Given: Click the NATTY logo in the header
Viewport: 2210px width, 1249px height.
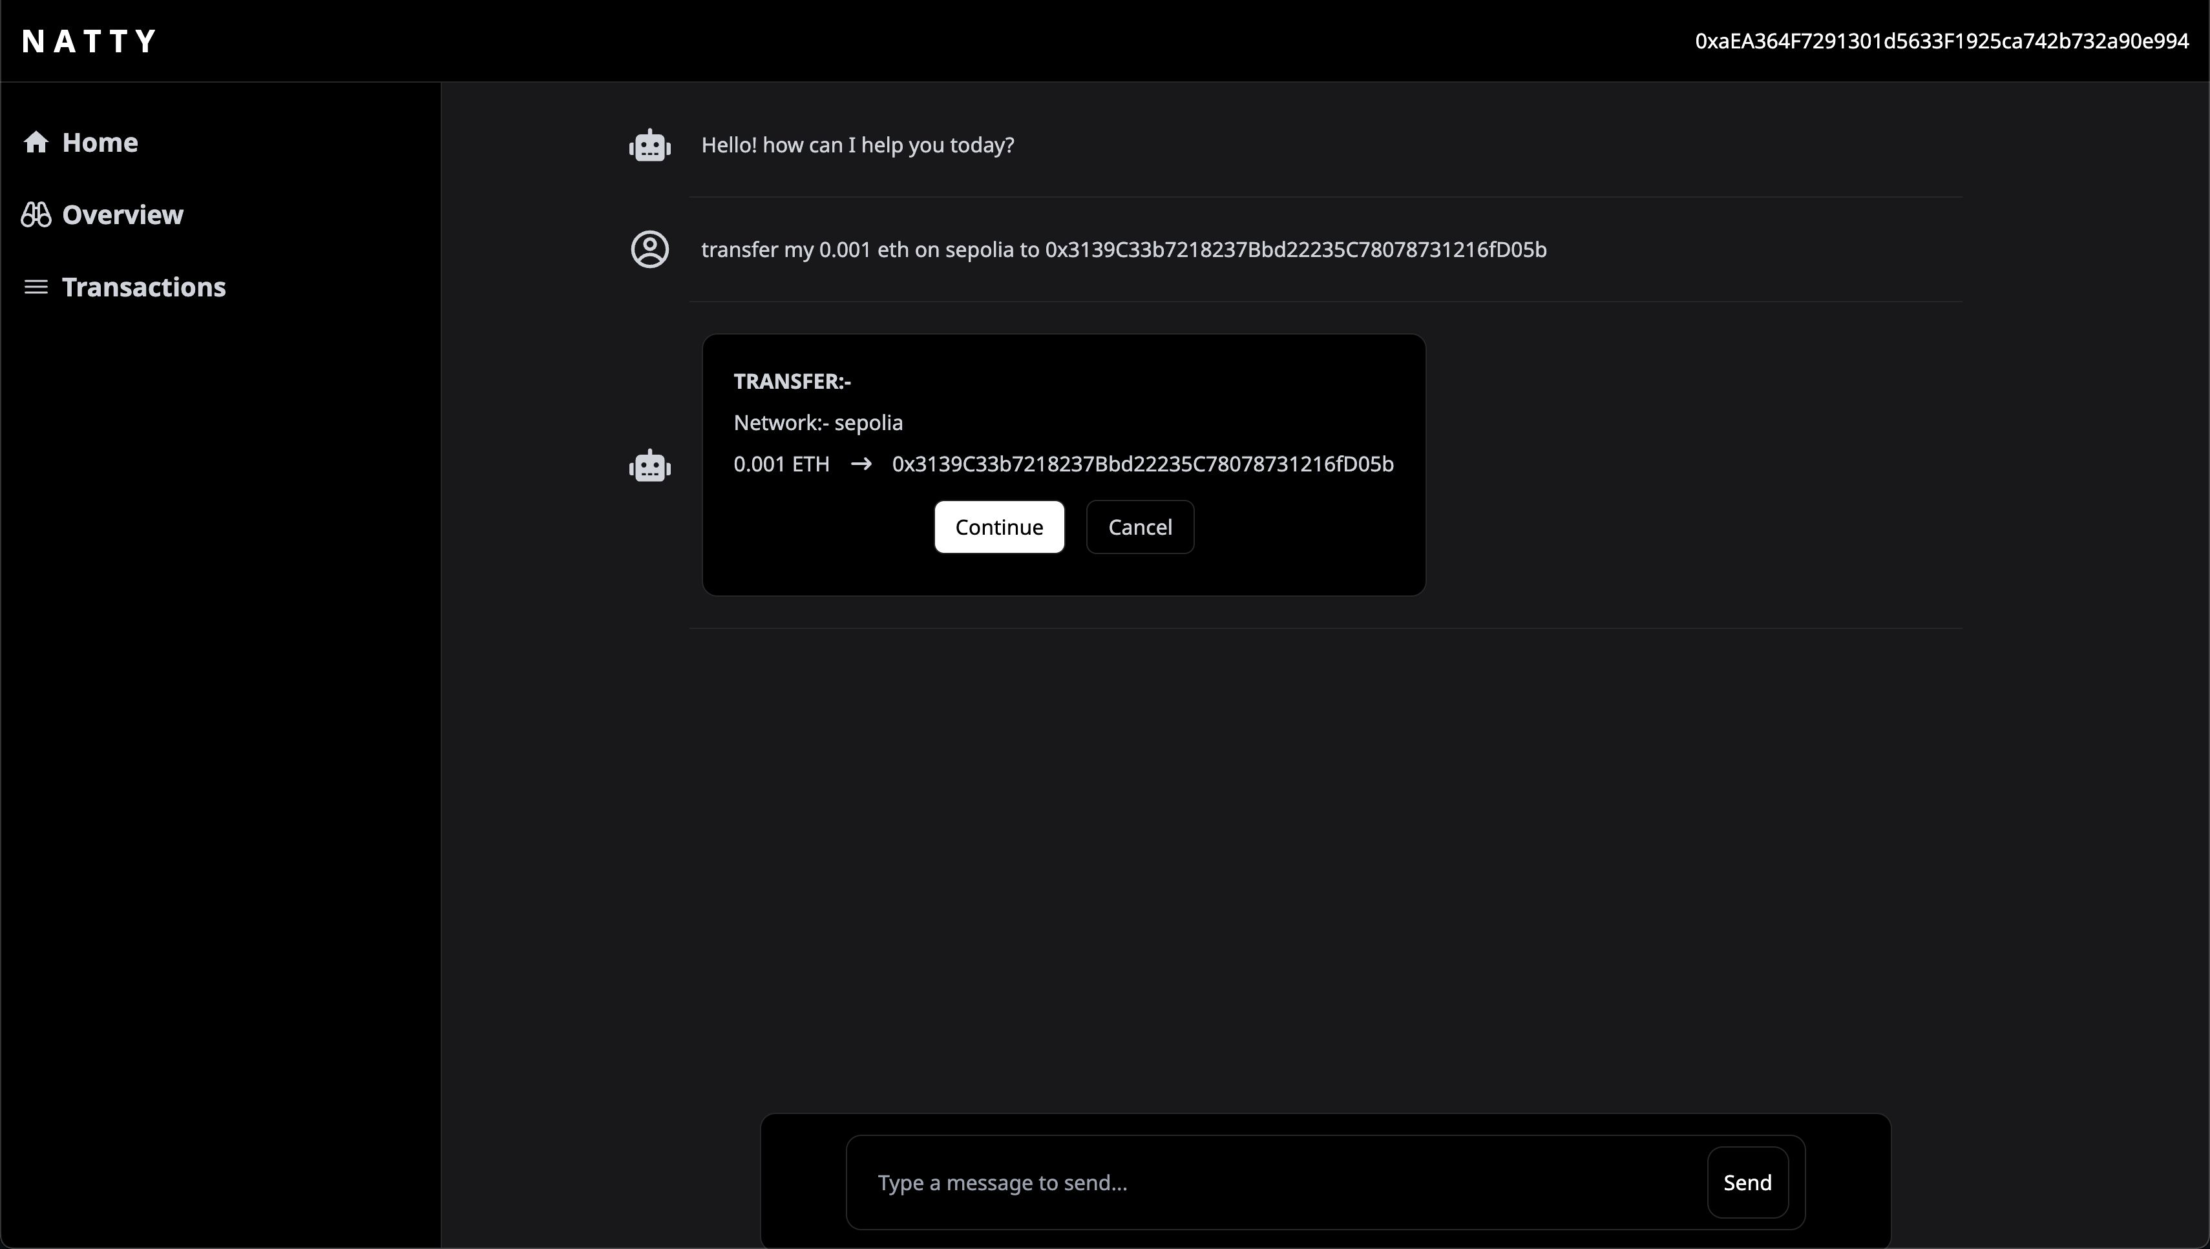Looking at the screenshot, I should (89, 41).
